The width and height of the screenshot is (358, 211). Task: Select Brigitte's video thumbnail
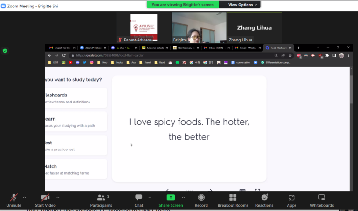click(x=199, y=27)
